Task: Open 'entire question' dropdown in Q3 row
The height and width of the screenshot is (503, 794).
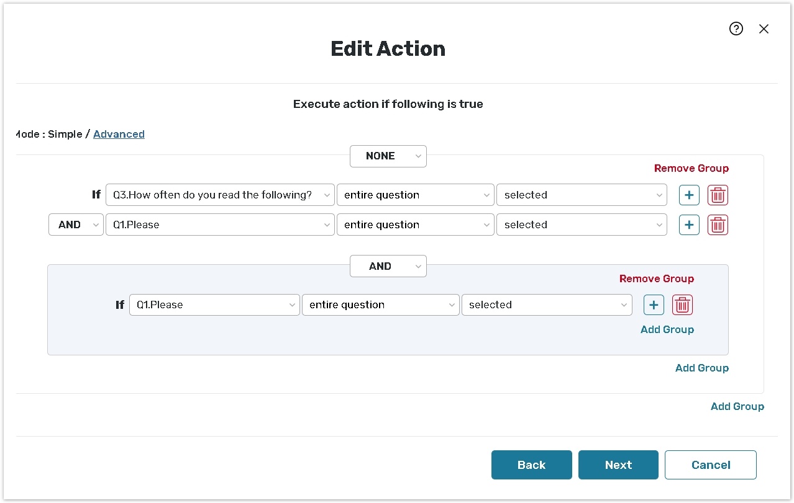Action: point(414,195)
